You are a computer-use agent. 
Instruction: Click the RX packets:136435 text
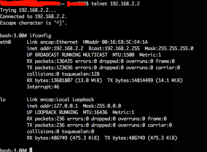(x=50, y=61)
